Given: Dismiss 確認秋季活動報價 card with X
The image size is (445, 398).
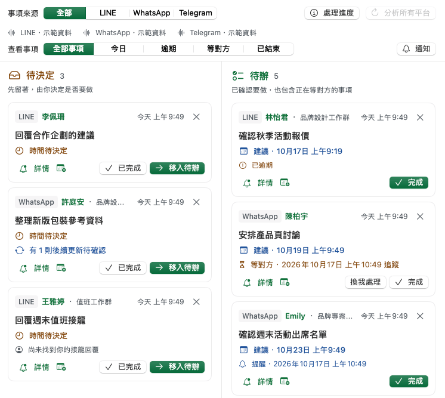Looking at the screenshot, I should pyautogui.click(x=420, y=118).
